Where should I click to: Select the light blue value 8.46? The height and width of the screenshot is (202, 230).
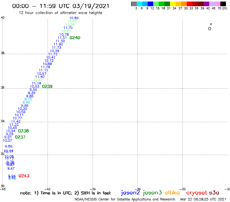[26, 102]
